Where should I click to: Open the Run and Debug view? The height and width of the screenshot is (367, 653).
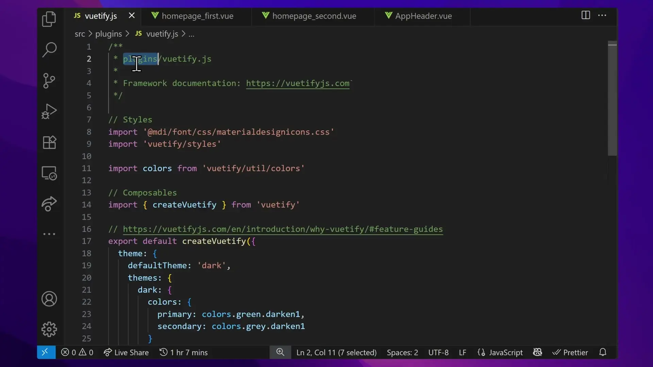(x=49, y=111)
